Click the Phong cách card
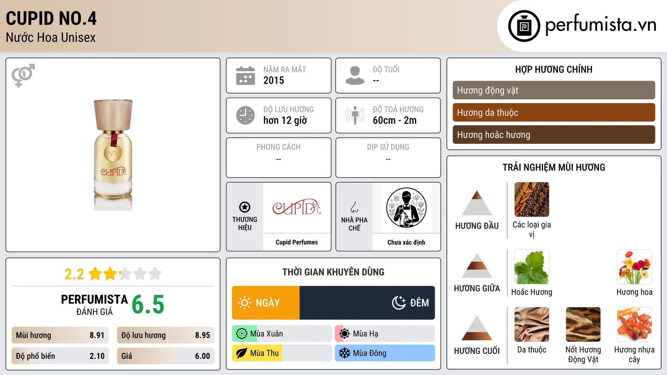This screenshot has height=375, width=667. point(279,158)
